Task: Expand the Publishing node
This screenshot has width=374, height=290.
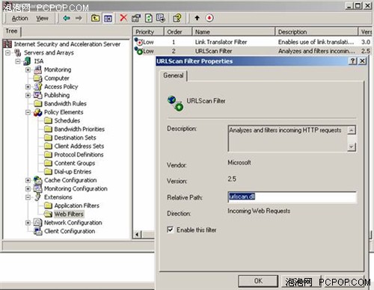Action: click(28, 95)
